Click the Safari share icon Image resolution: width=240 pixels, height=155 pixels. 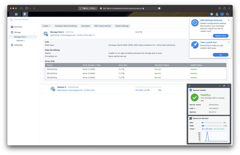(x=224, y=8)
